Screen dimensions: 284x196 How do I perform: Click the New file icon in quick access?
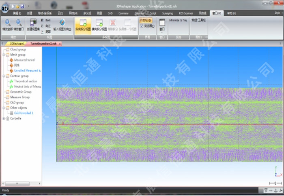[x=13, y=6]
